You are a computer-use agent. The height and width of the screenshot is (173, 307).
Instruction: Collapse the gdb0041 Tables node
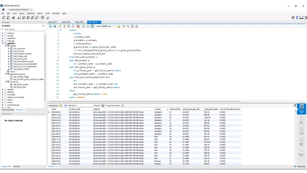(x=6, y=46)
